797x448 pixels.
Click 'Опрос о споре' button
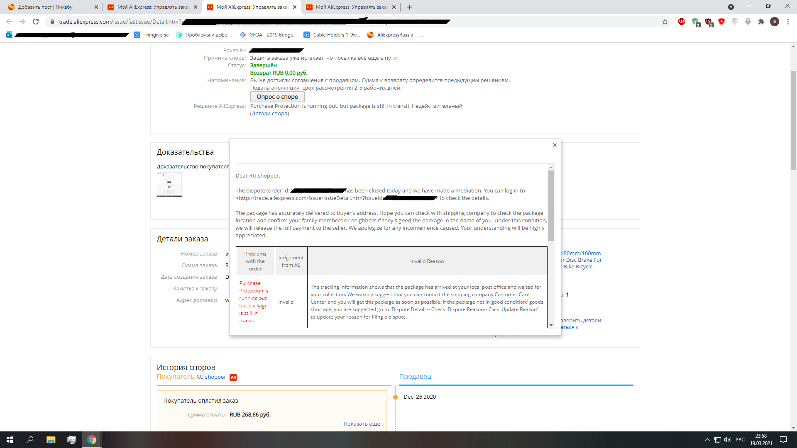pyautogui.click(x=277, y=97)
